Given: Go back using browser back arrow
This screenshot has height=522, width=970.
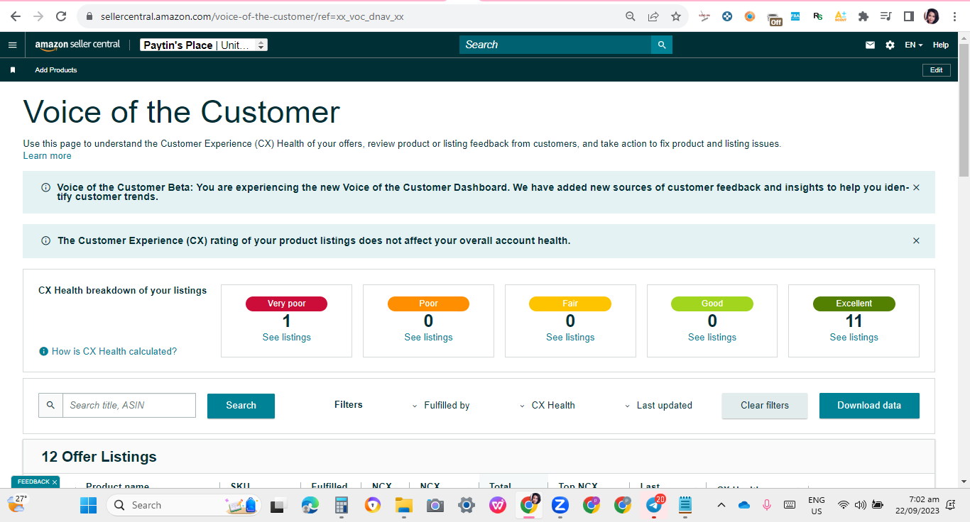Looking at the screenshot, I should pyautogui.click(x=16, y=16).
